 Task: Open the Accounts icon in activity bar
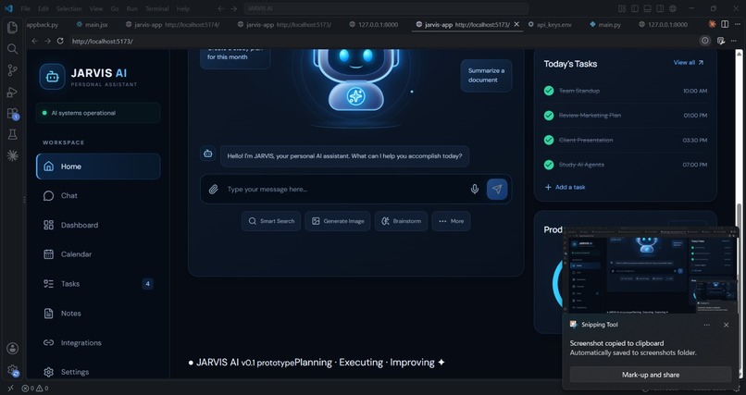(12, 348)
